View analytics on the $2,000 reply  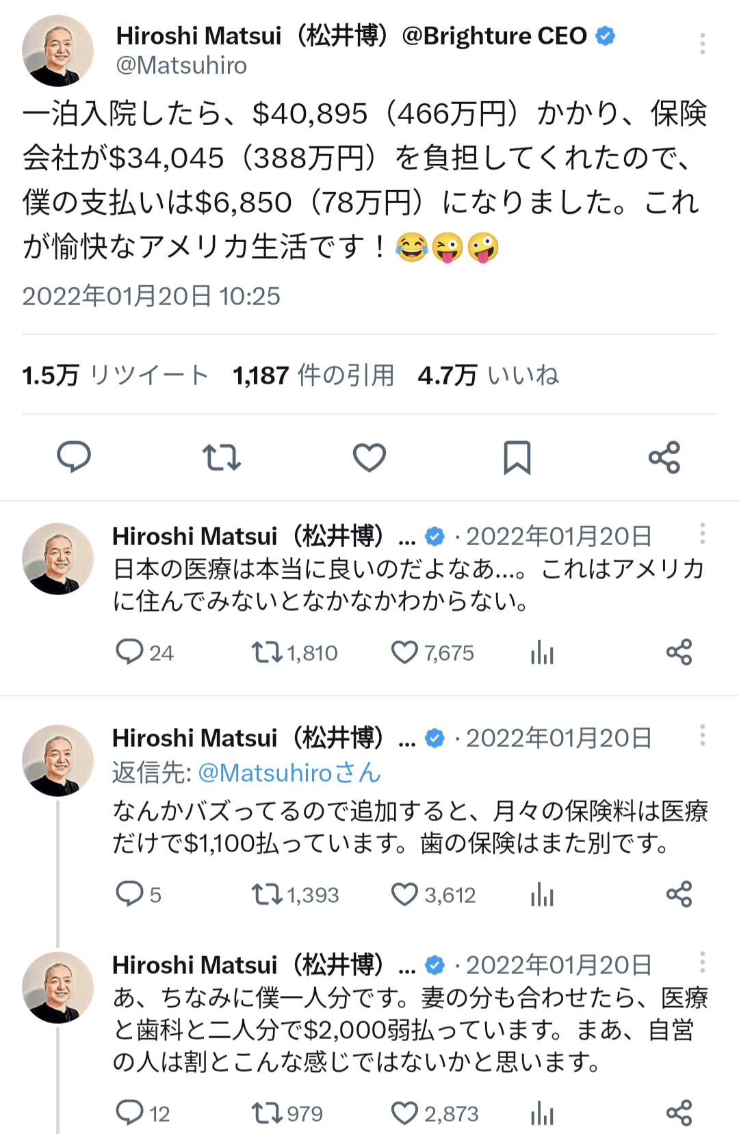pyautogui.click(x=542, y=1113)
